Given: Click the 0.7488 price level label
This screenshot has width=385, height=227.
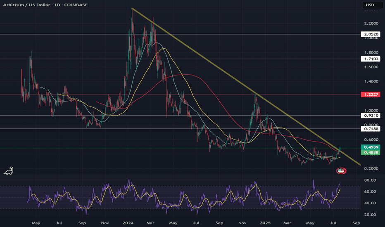Looking at the screenshot, I should (x=369, y=129).
